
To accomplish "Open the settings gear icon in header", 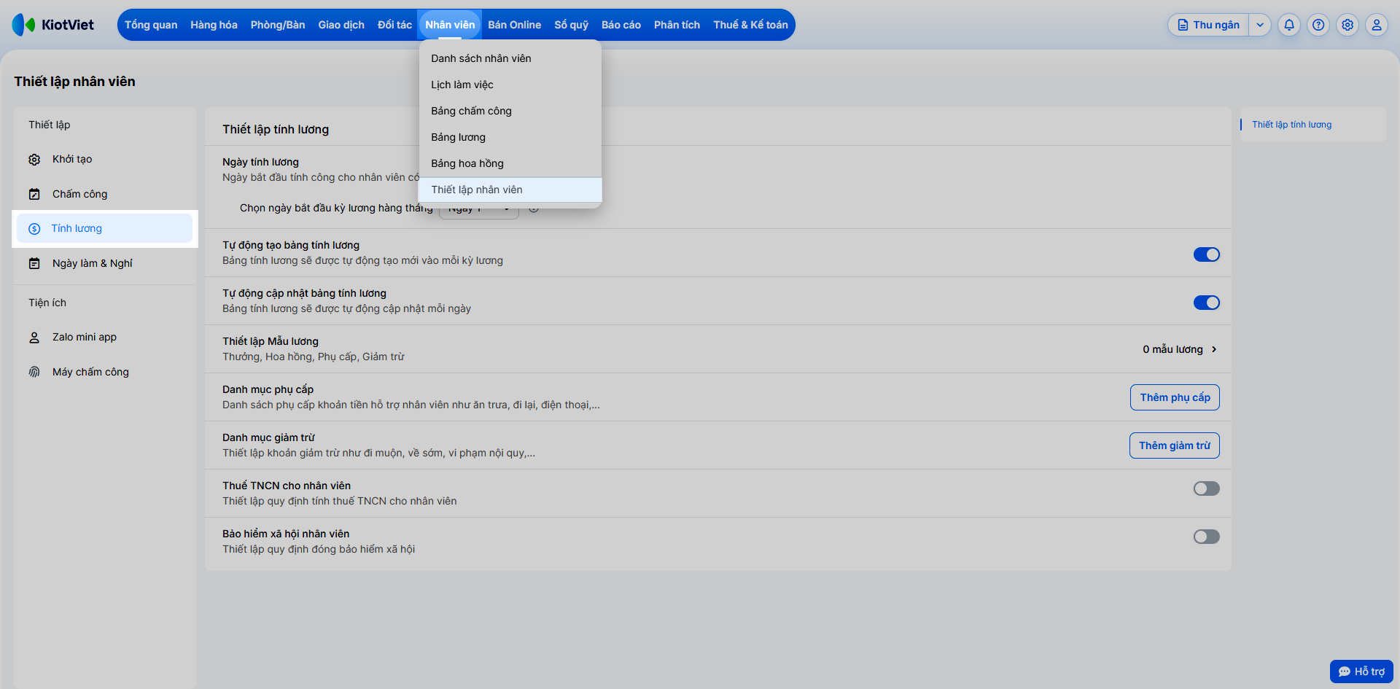I will click(x=1347, y=25).
